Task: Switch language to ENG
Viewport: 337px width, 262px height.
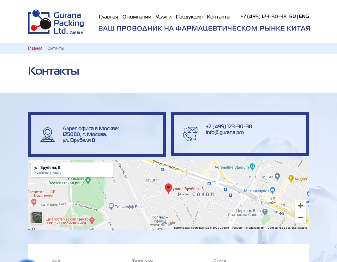Action: point(304,16)
